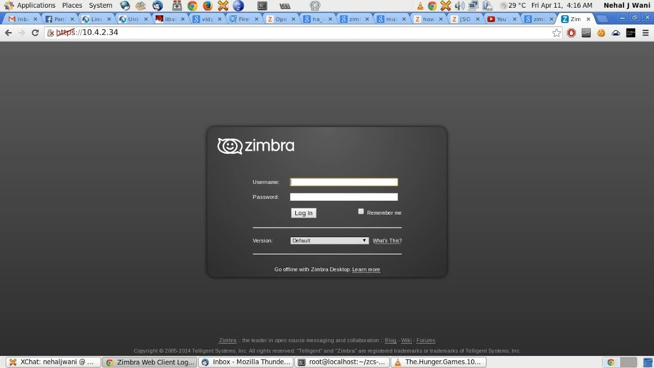Viewport: 654px width, 368px height.
Task: Focus the Password input field
Action: pos(344,197)
